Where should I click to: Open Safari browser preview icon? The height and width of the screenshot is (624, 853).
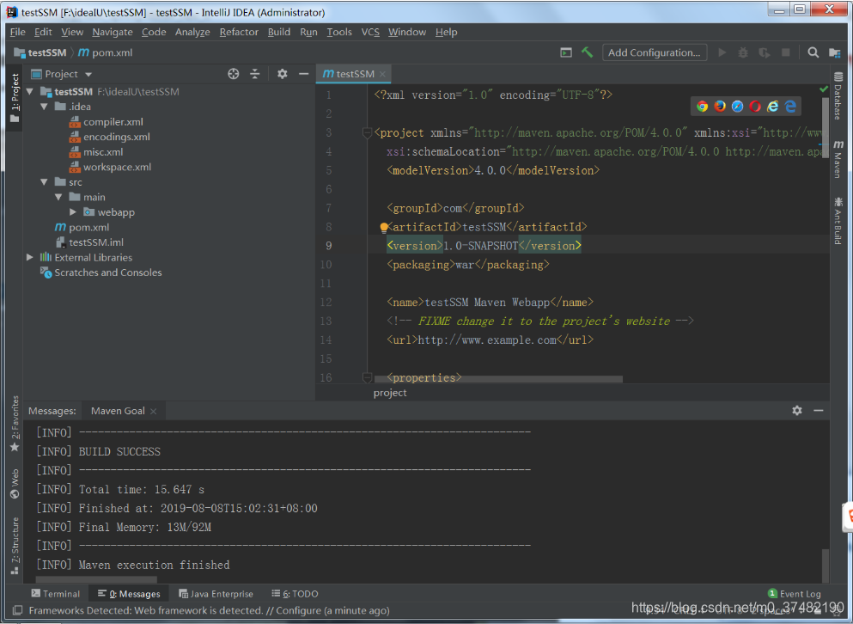pyautogui.click(x=737, y=107)
